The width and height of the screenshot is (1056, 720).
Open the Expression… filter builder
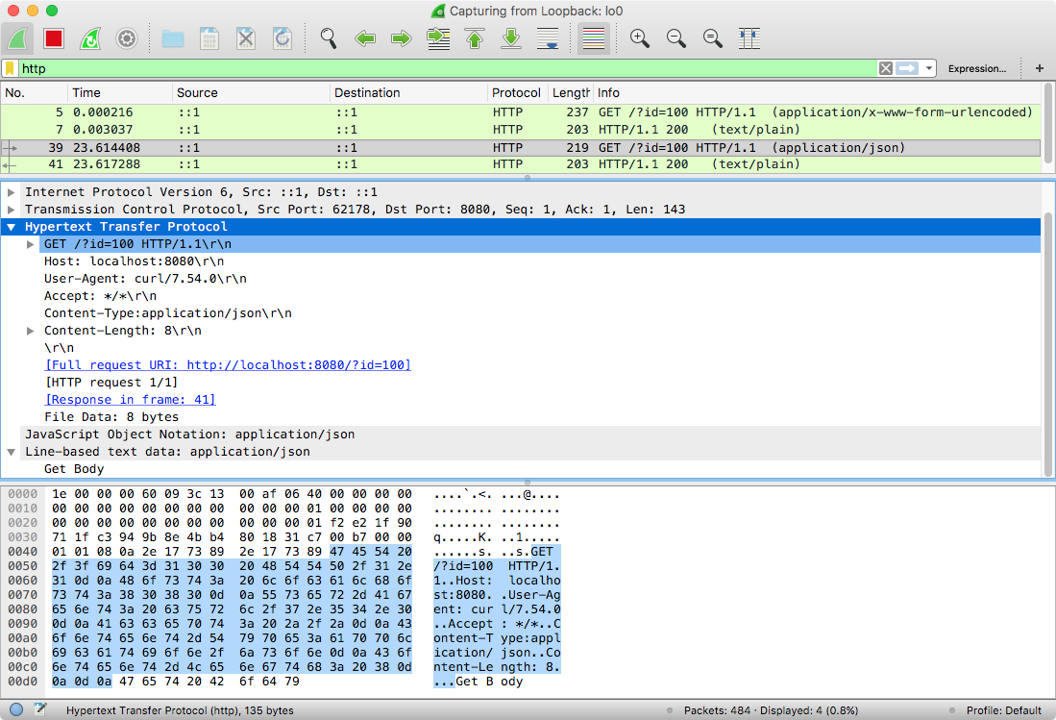pos(976,68)
